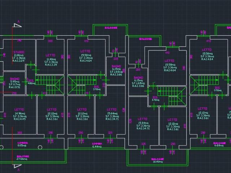Pick the 325 dimension above LOGGIA 6.44mq
Viewport: 231px width, 173px height.
[110, 133]
